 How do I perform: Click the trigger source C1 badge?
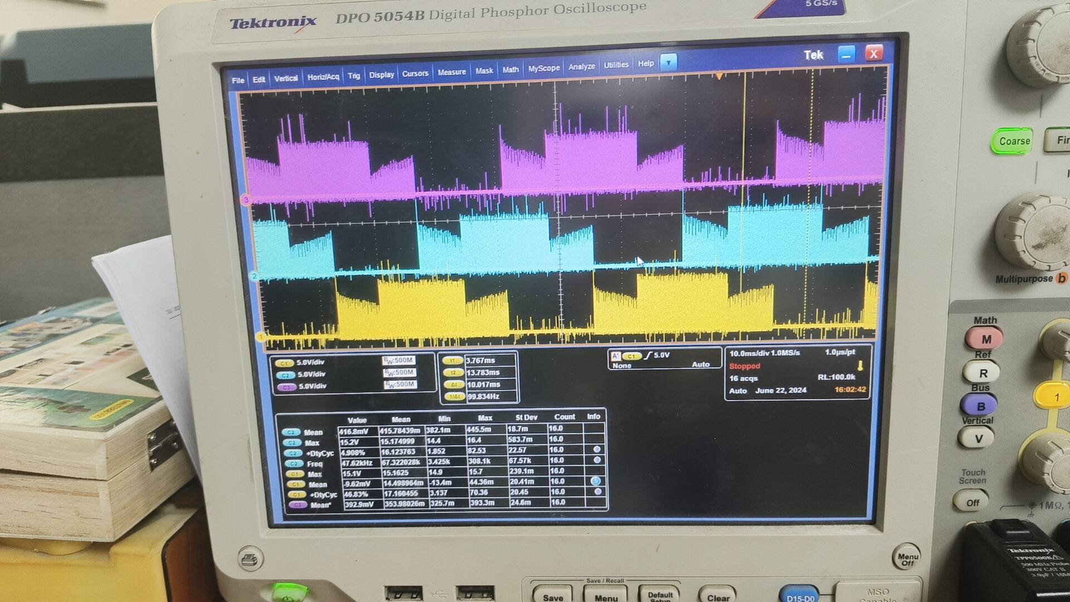click(x=631, y=356)
